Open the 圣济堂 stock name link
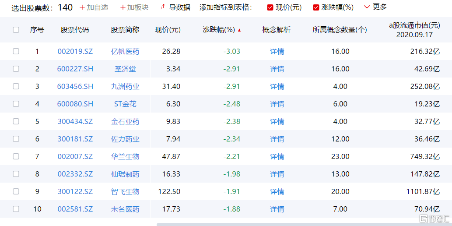The image size is (452, 226). point(125,69)
